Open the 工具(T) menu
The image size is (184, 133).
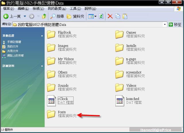click(x=75, y=9)
